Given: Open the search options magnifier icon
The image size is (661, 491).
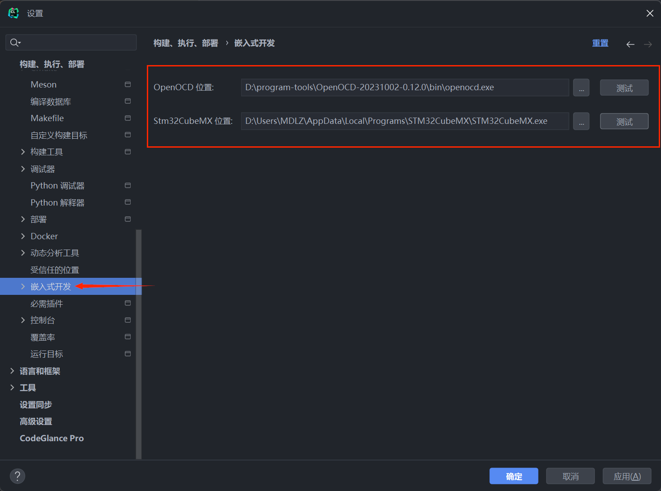Looking at the screenshot, I should pos(15,43).
